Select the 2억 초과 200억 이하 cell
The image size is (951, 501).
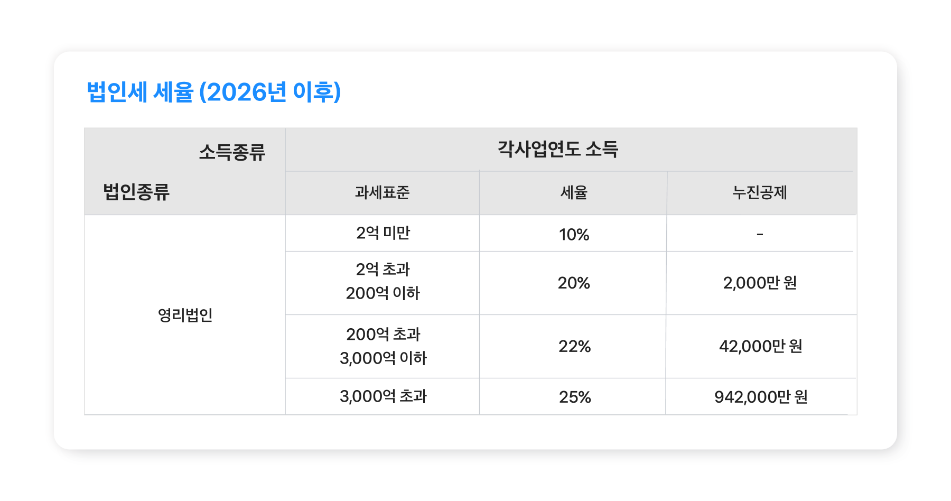[383, 281]
